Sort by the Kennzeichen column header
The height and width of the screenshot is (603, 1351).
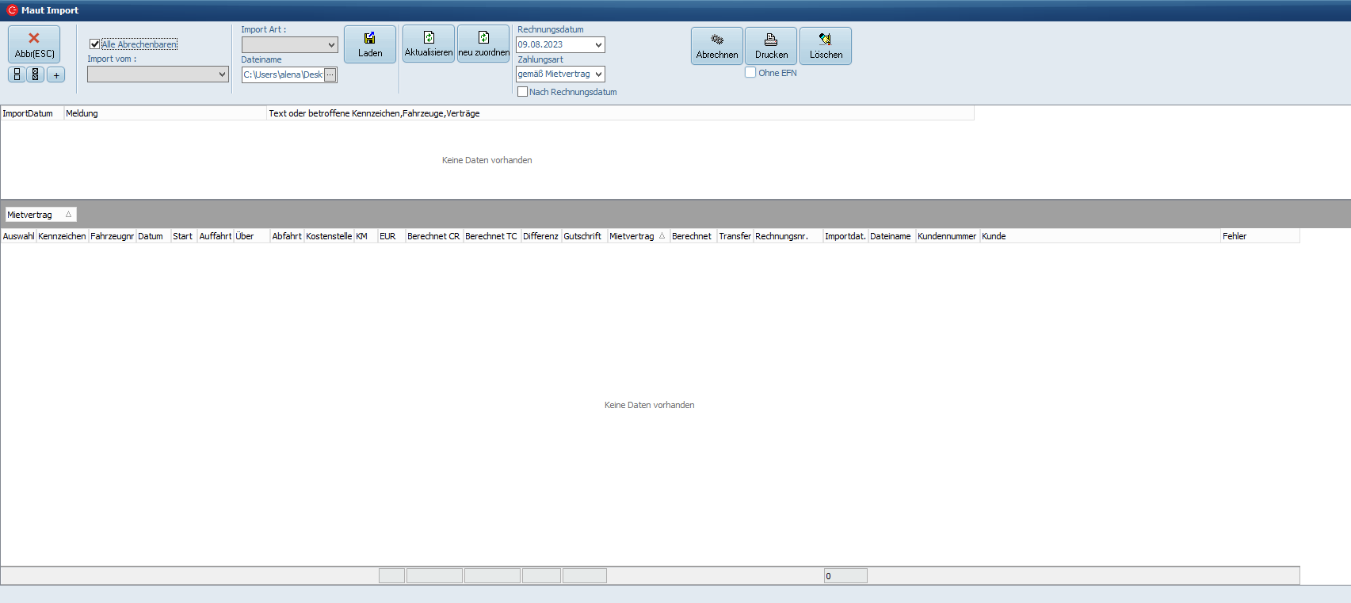coord(62,236)
